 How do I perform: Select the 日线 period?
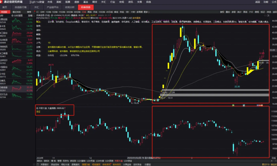(84, 12)
